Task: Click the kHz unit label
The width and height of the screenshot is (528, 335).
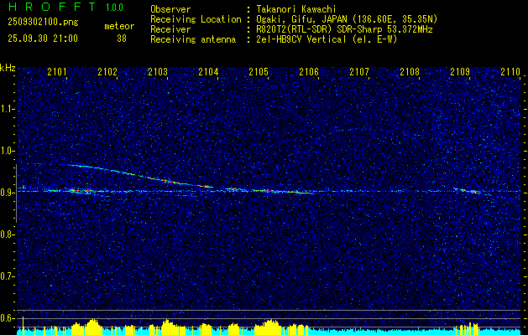Action: coord(8,67)
